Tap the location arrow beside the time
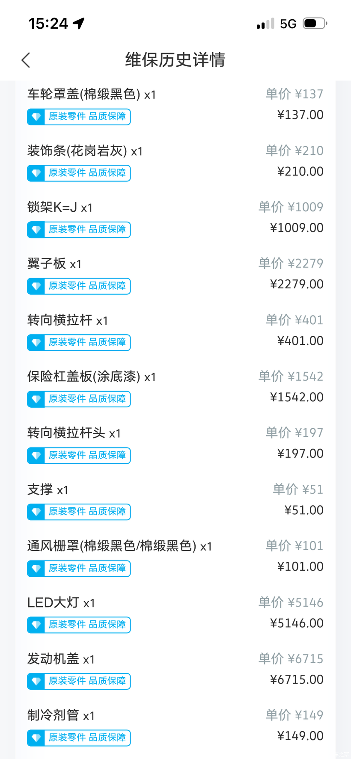The image size is (351, 759). pyautogui.click(x=79, y=23)
